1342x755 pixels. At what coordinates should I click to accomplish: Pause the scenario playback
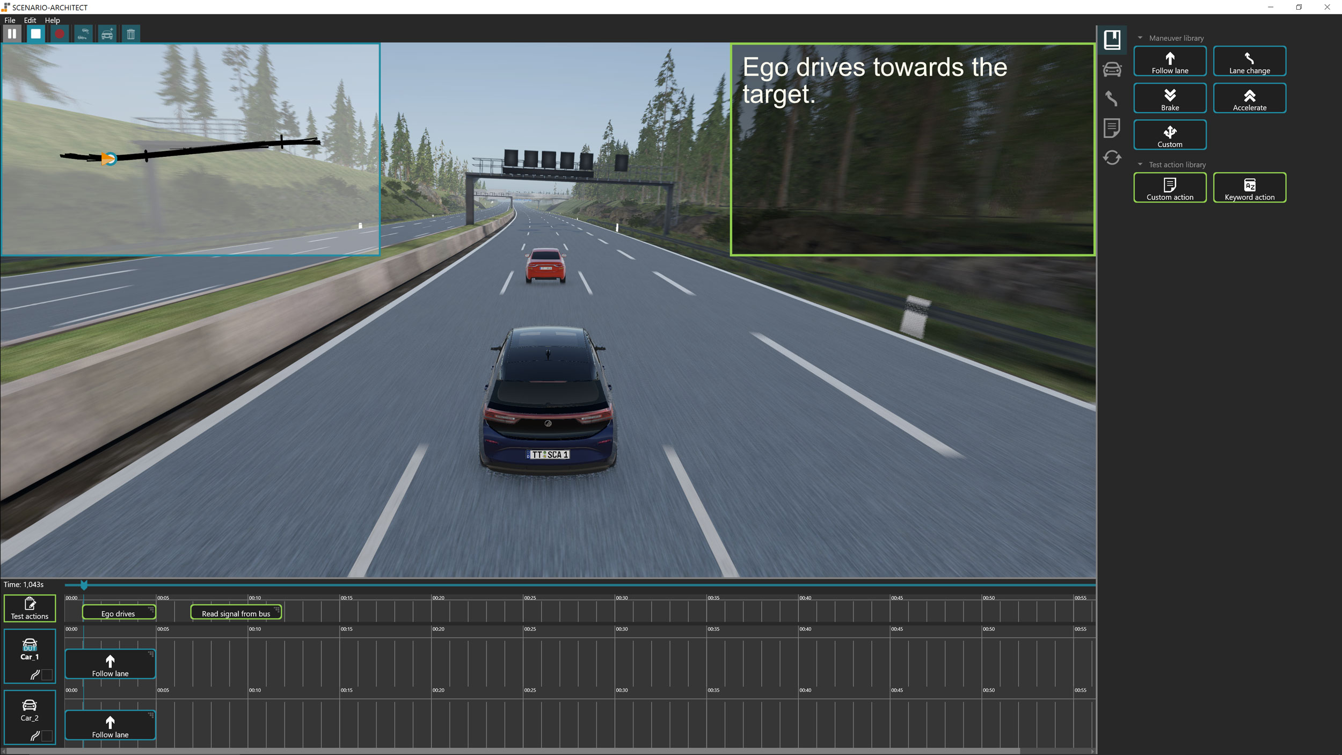[12, 34]
